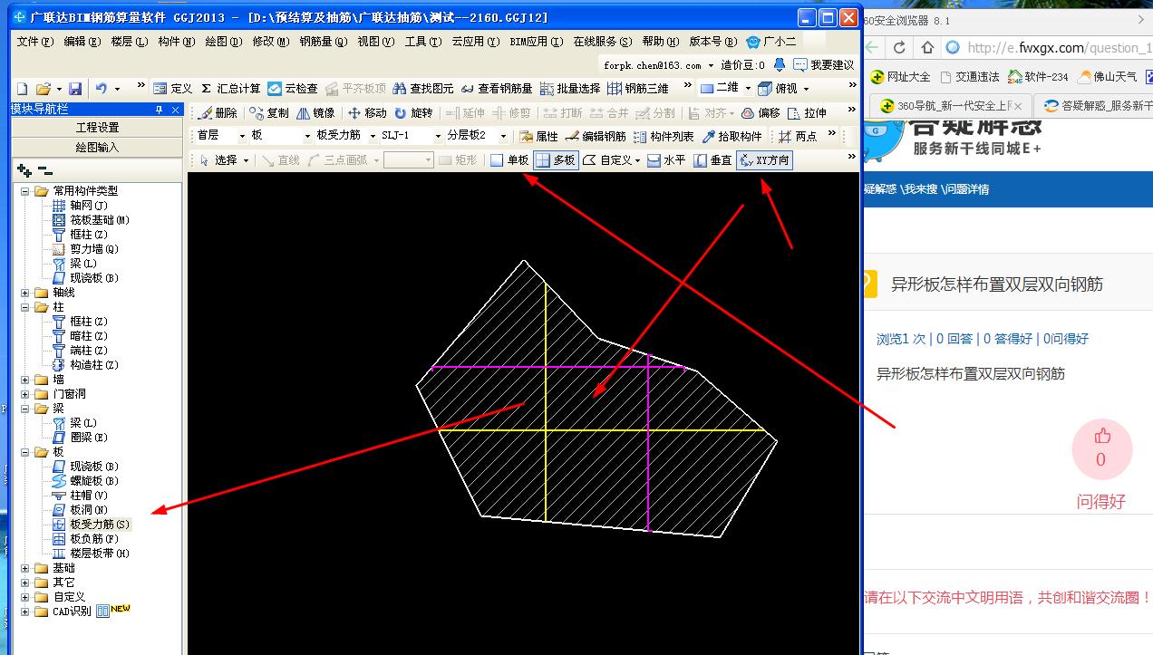The height and width of the screenshot is (655, 1153).
Task: Click the 我要建议 feedback link
Action: 824,65
